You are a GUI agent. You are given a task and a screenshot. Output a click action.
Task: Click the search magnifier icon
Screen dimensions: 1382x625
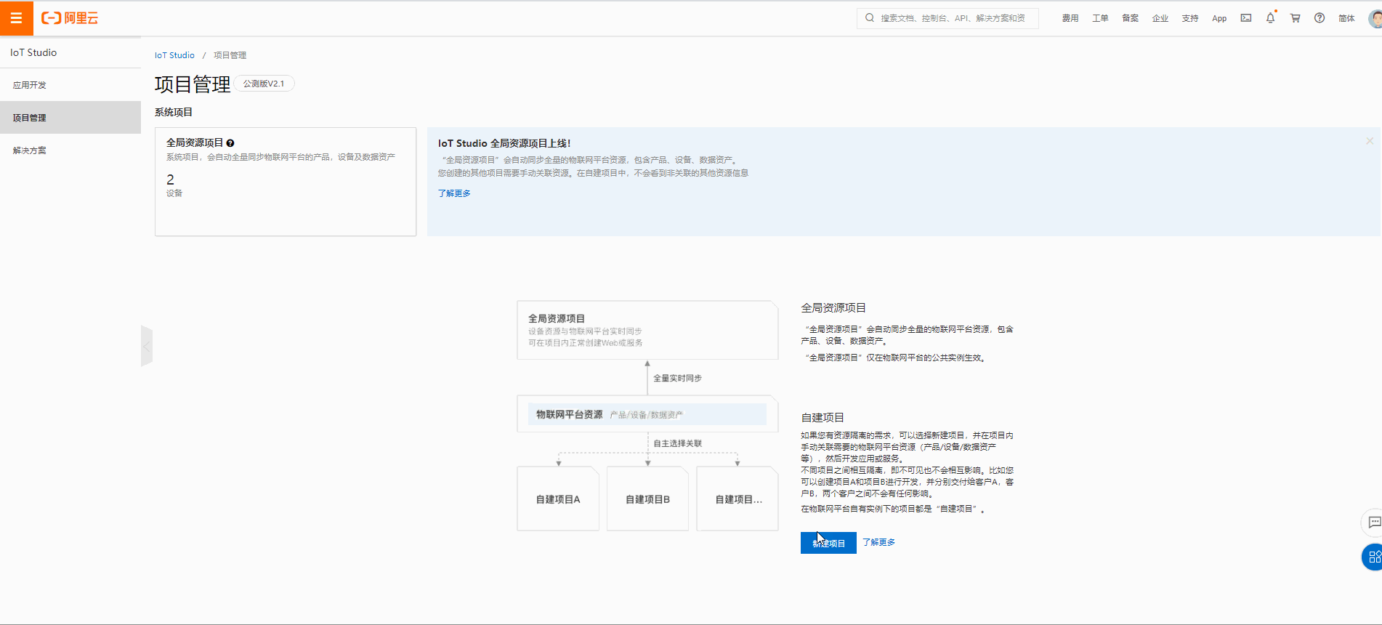tap(870, 18)
